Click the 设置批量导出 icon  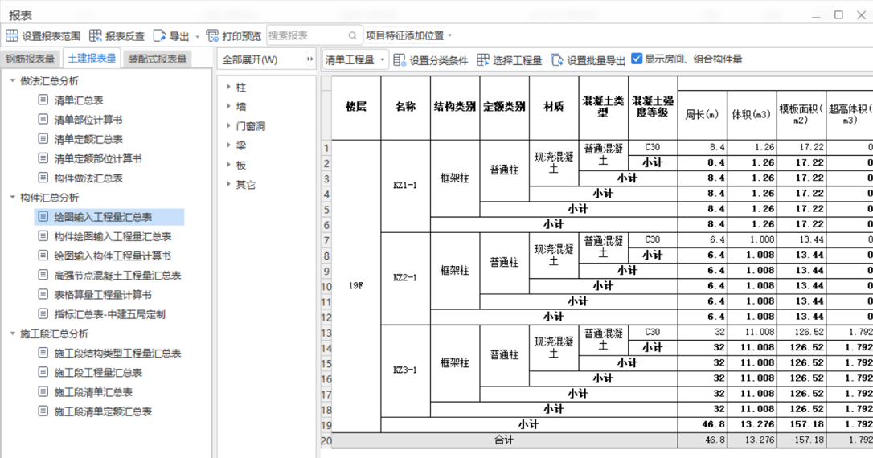pos(557,59)
